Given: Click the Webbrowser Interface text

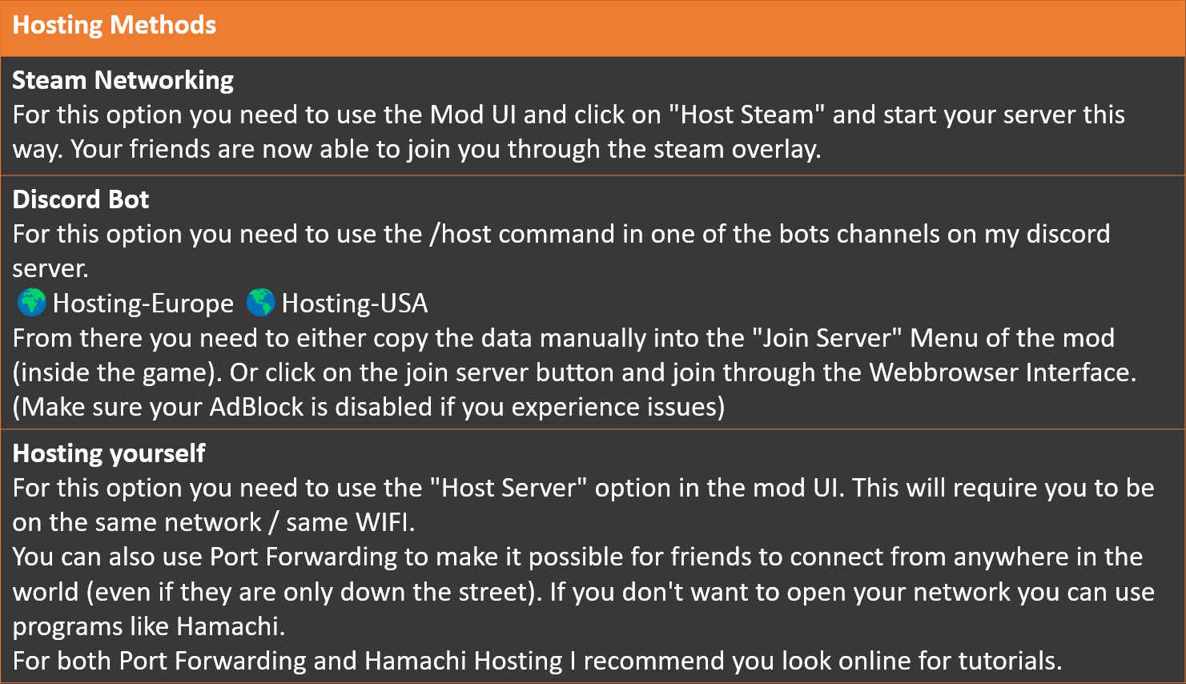Looking at the screenshot, I should pos(1001,372).
